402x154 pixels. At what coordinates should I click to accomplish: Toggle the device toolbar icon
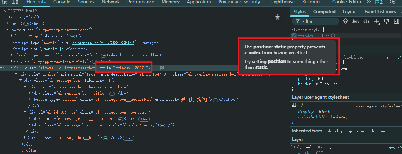(x=15, y=2)
